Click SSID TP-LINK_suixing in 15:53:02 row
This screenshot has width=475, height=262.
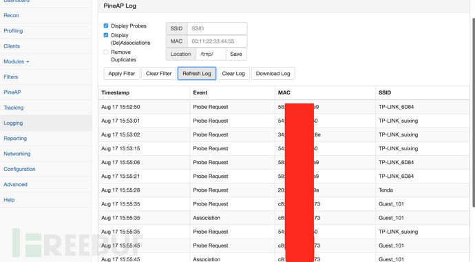(399, 134)
